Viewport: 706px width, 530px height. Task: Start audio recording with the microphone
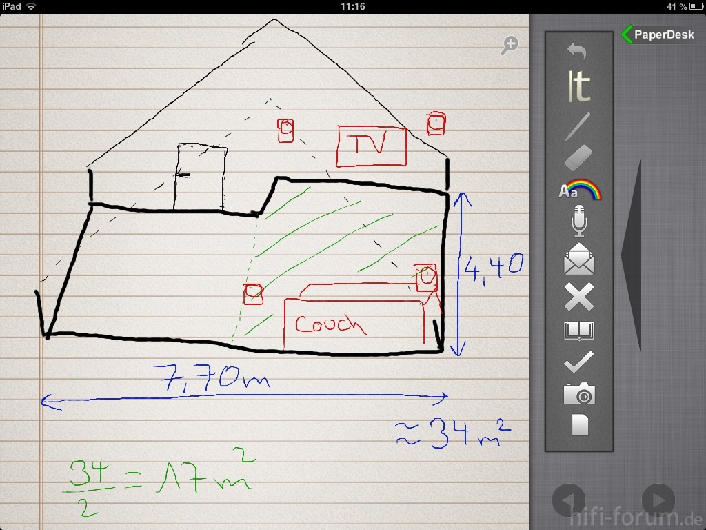578,221
